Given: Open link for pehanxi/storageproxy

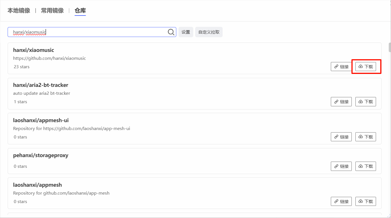Looking at the screenshot, I should (341, 166).
